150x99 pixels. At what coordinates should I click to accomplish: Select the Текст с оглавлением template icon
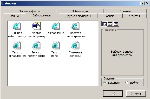pyautogui.click(x=17, y=45)
